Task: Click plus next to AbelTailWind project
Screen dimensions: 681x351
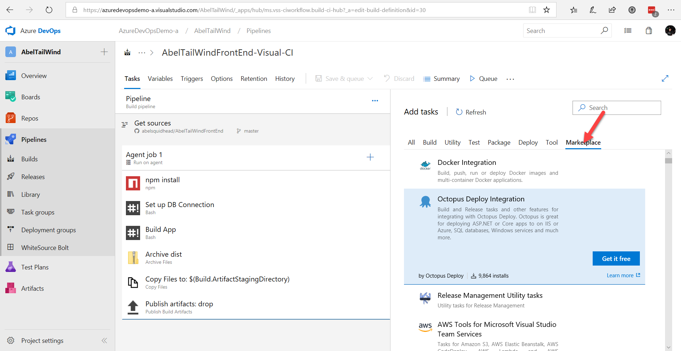Action: point(104,52)
